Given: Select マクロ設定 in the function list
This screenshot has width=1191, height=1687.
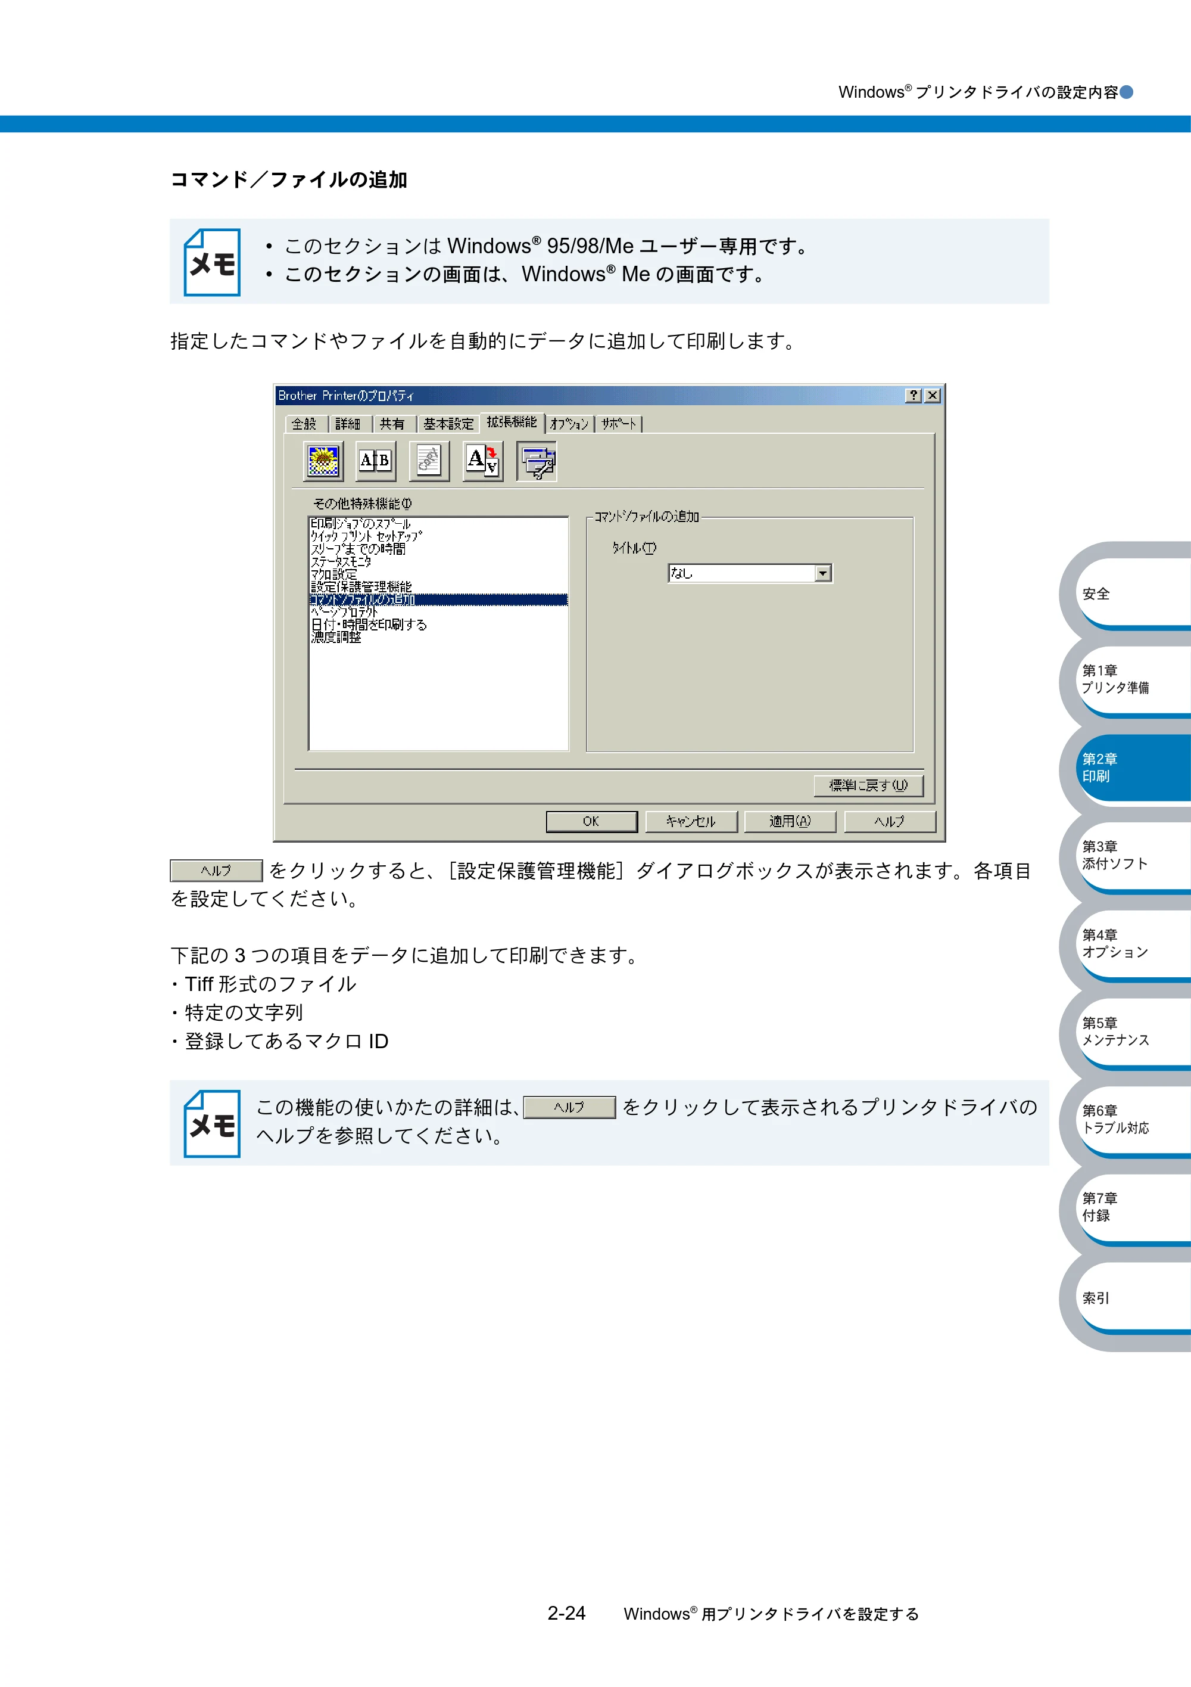Looking at the screenshot, I should click(438, 574).
